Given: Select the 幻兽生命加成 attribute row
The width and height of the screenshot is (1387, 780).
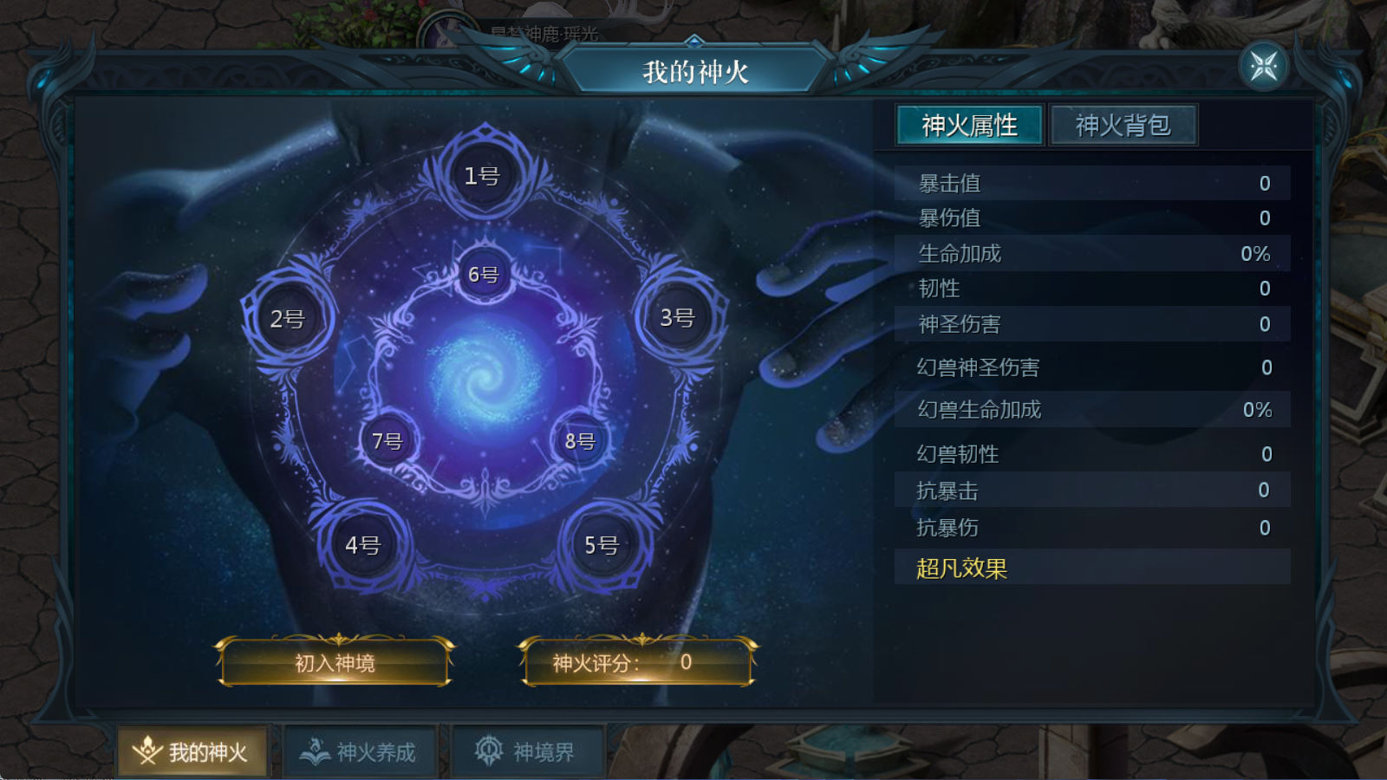Looking at the screenshot, I should coord(1092,409).
